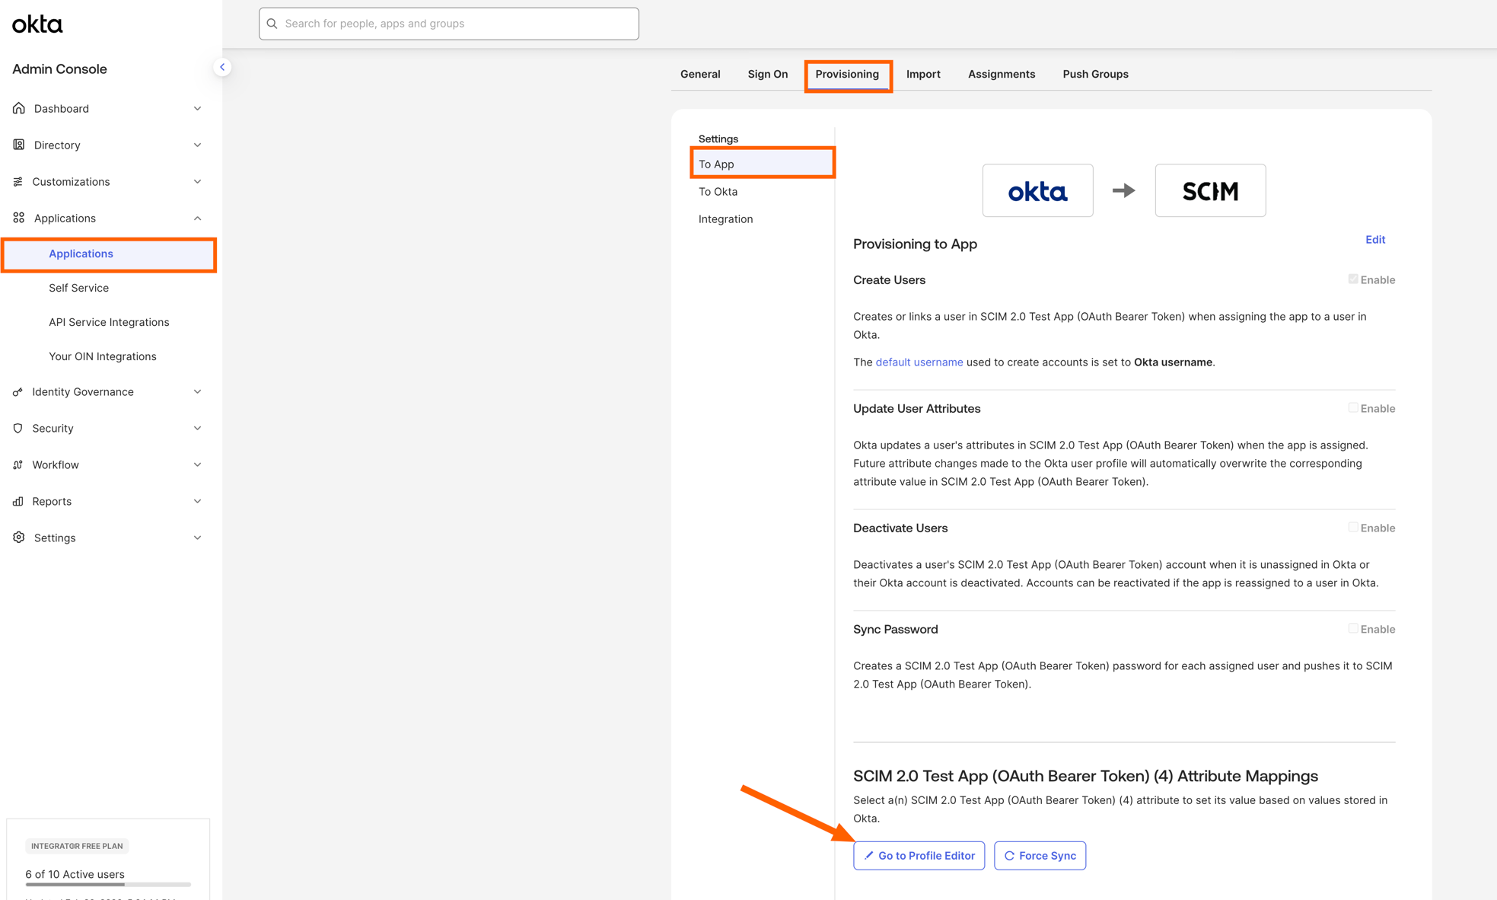Viewport: 1497px width, 900px height.
Task: Select To App settings item
Action: coord(763,164)
